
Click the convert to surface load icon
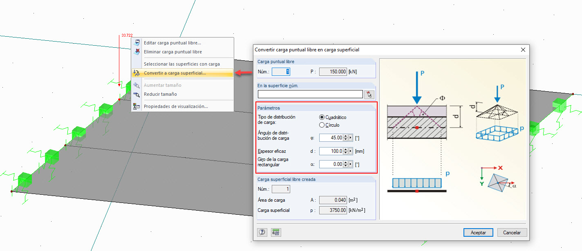click(x=137, y=73)
